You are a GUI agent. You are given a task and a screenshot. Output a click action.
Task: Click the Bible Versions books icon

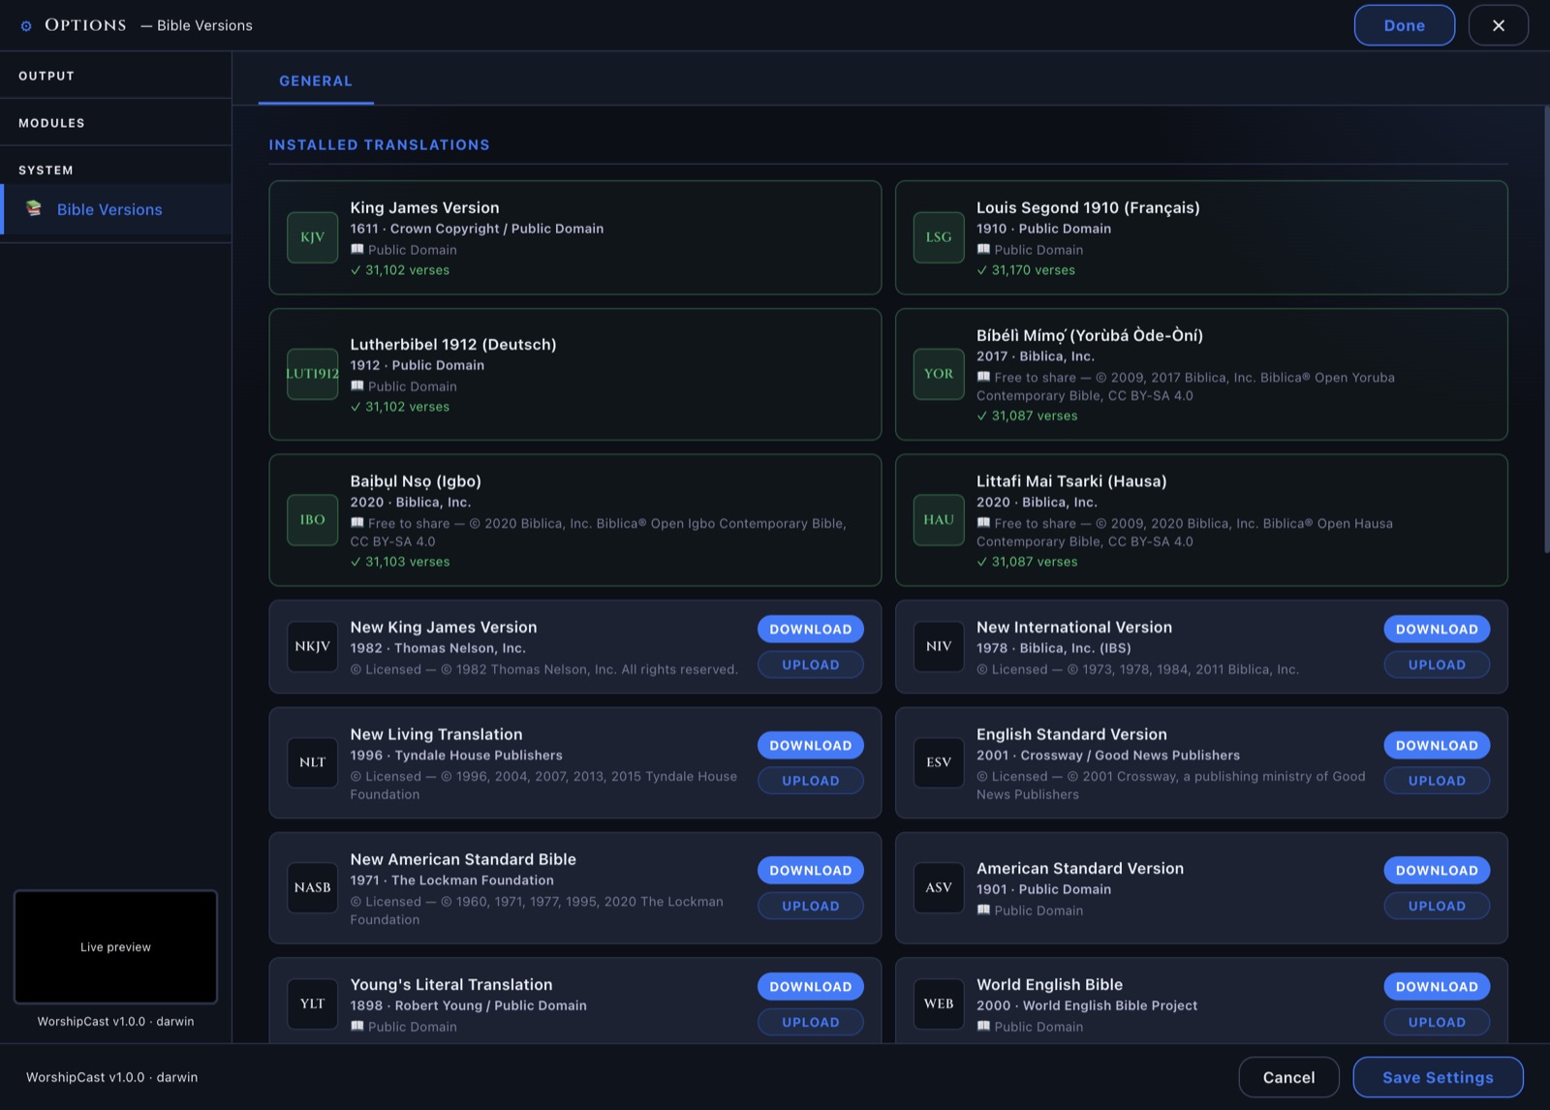coord(34,208)
